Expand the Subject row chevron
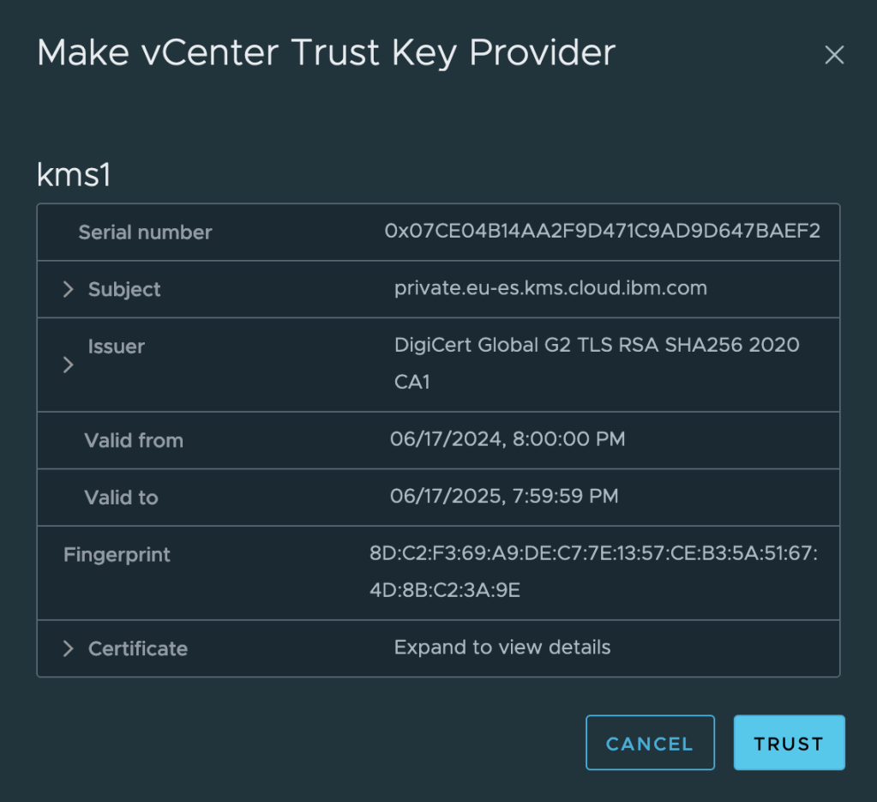 [69, 290]
